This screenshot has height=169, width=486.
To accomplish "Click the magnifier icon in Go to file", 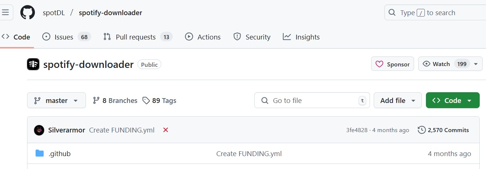I will click(265, 100).
